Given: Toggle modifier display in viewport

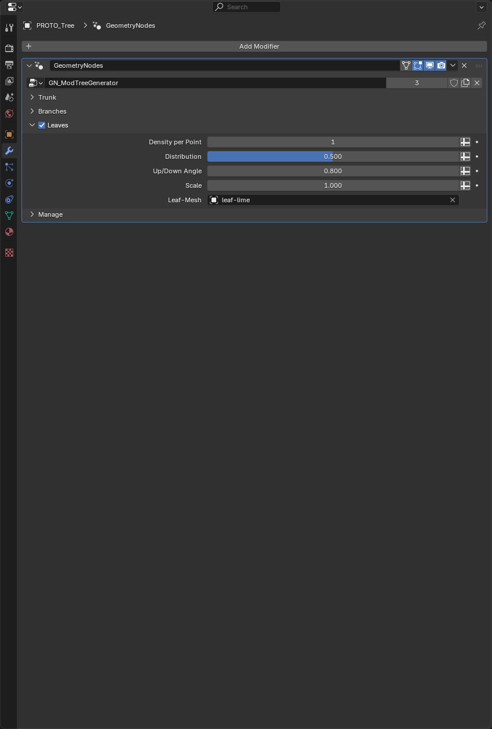Looking at the screenshot, I should [x=429, y=65].
